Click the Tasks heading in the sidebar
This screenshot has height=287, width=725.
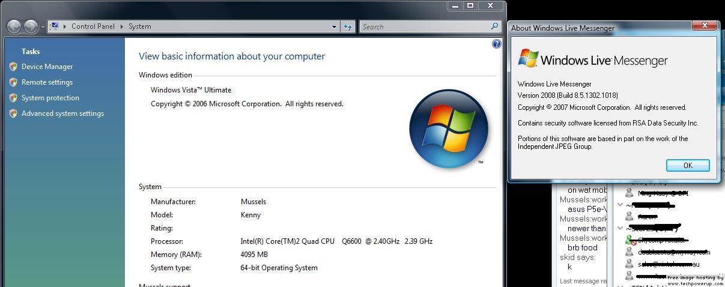point(31,52)
